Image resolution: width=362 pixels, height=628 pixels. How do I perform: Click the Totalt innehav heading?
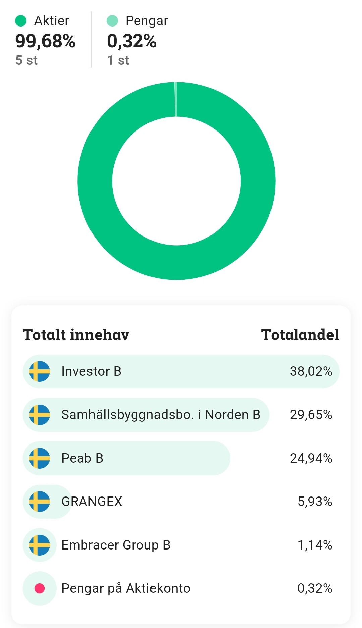tap(76, 335)
